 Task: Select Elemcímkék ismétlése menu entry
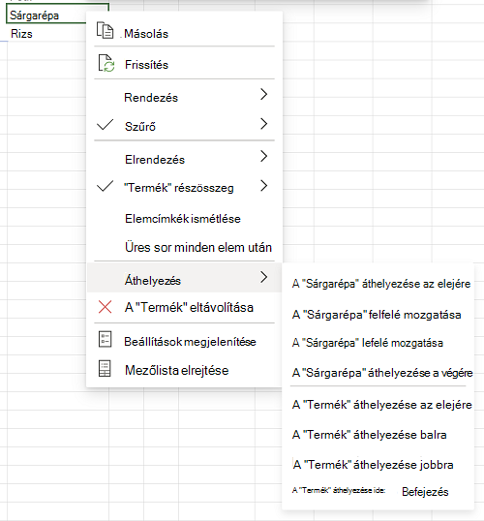click(183, 219)
